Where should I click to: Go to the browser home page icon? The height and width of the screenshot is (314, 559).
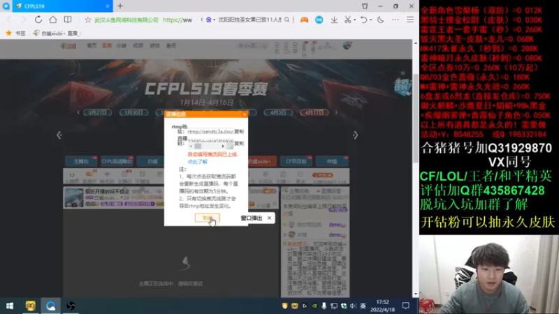pos(53,20)
